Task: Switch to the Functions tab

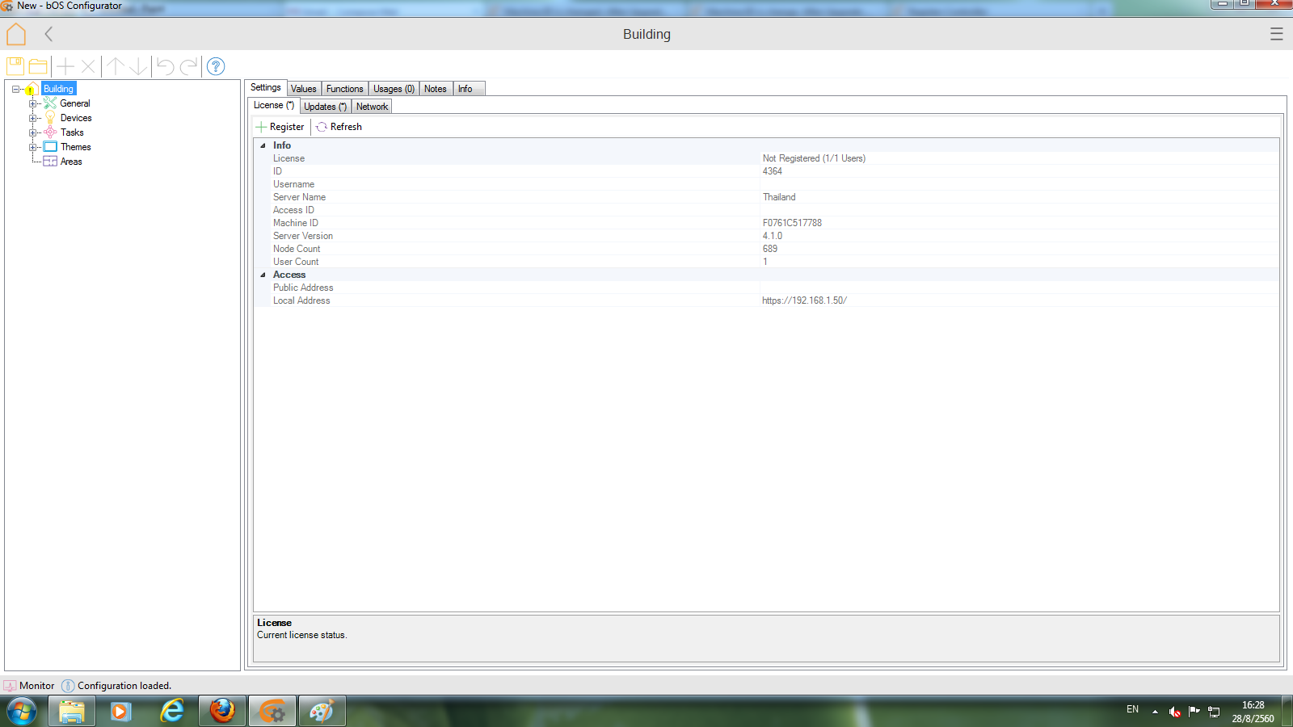Action: pyautogui.click(x=344, y=89)
